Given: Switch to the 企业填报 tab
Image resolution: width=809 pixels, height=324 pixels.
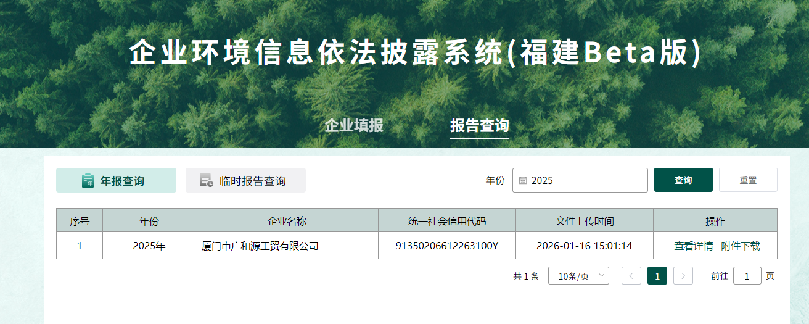Looking at the screenshot, I should tap(354, 126).
